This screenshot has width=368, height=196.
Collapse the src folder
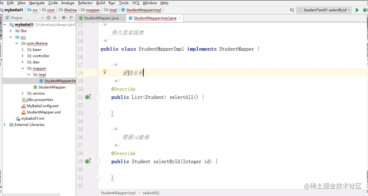[10, 37]
